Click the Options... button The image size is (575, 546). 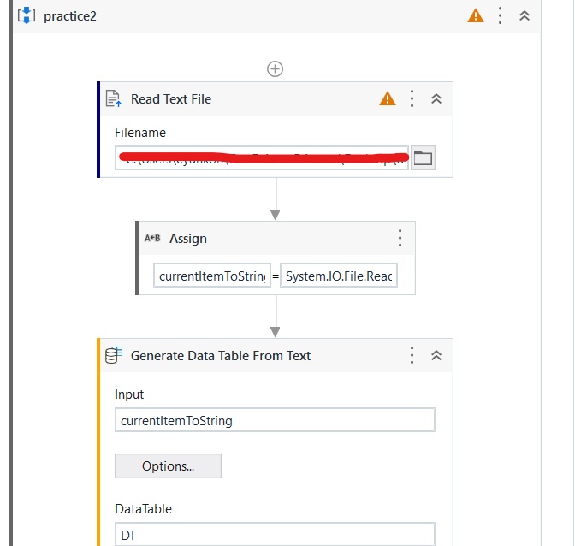(x=168, y=466)
